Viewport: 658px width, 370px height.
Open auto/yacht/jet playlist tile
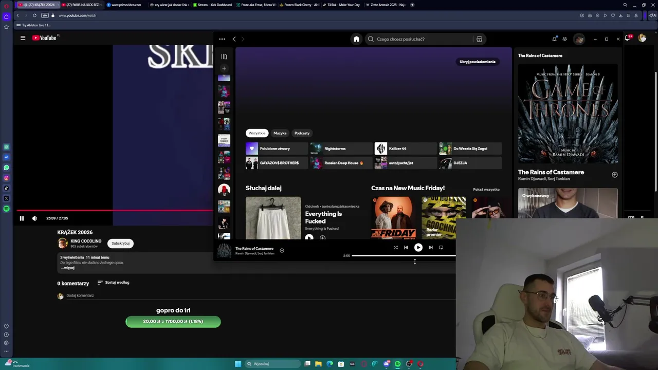406,163
